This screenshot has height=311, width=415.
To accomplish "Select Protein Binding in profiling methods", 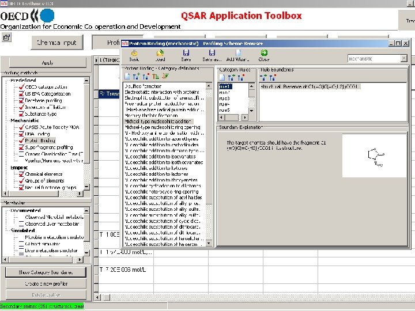I will [x=40, y=141].
